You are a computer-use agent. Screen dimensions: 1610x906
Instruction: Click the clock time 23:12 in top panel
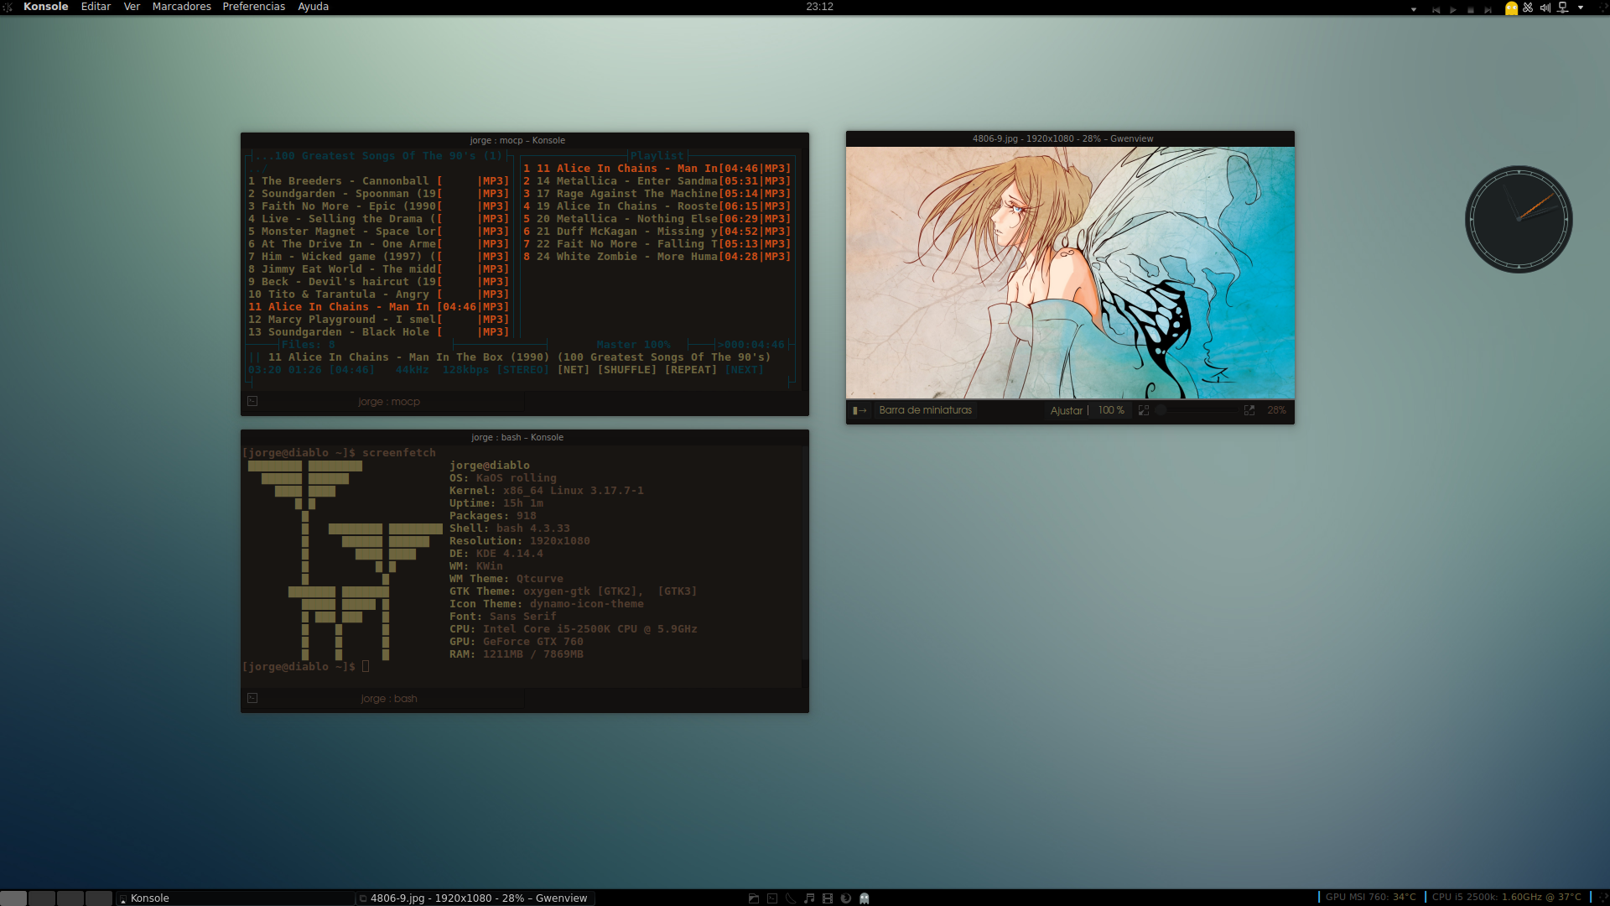click(x=819, y=7)
